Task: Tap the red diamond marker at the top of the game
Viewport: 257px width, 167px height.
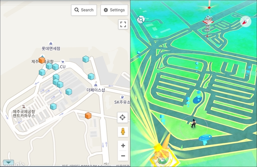Action: pos(209,8)
